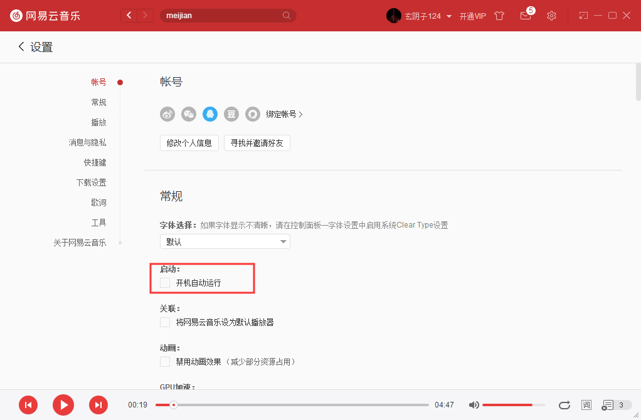Click the 开通VIP link

472,16
